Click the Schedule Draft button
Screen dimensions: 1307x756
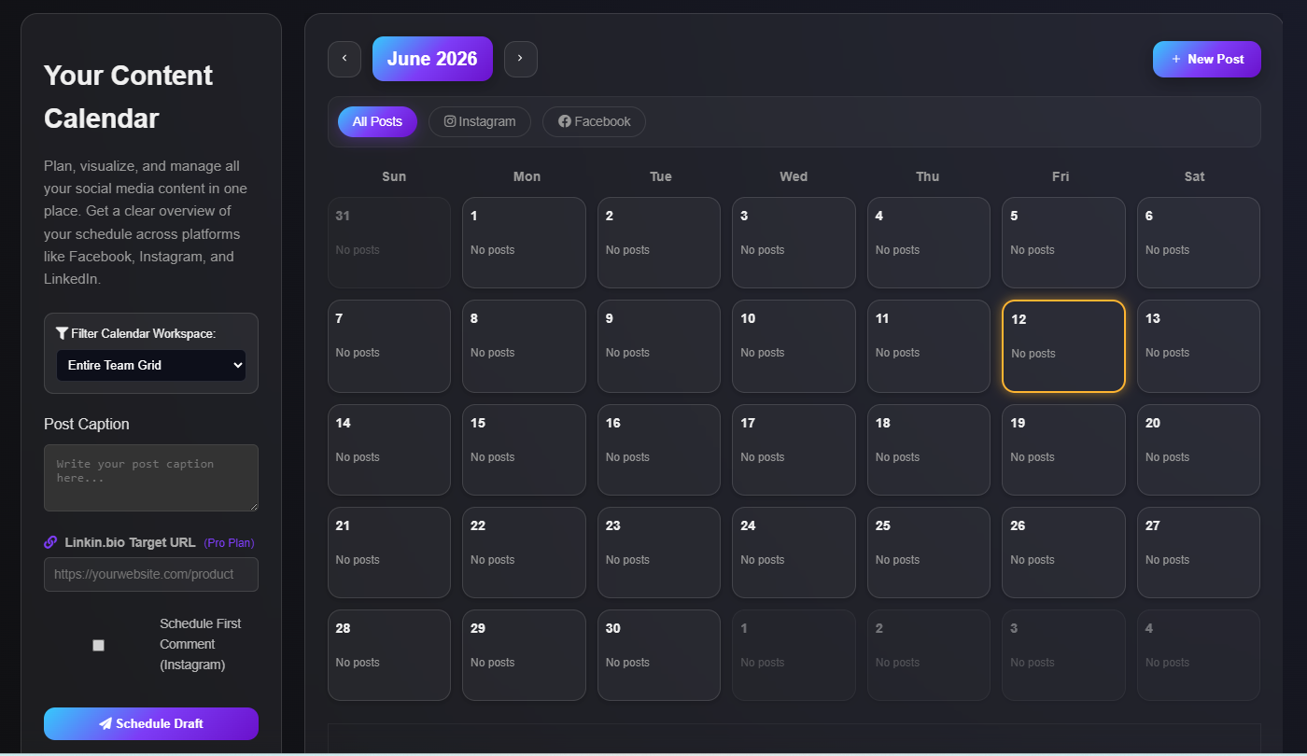[x=151, y=723]
